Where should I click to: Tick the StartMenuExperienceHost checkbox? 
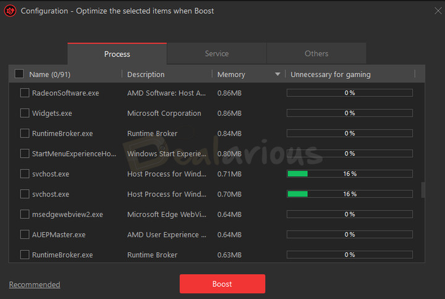(x=25, y=154)
